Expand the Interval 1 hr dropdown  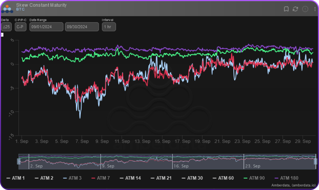point(109,27)
